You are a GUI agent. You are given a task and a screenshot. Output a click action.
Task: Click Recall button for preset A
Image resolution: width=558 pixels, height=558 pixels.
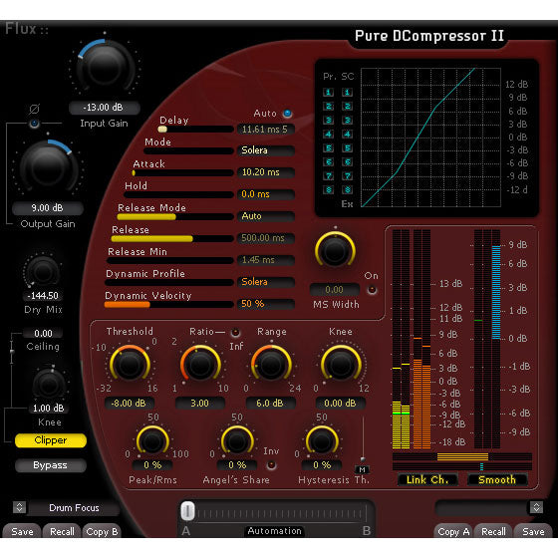pos(62,532)
